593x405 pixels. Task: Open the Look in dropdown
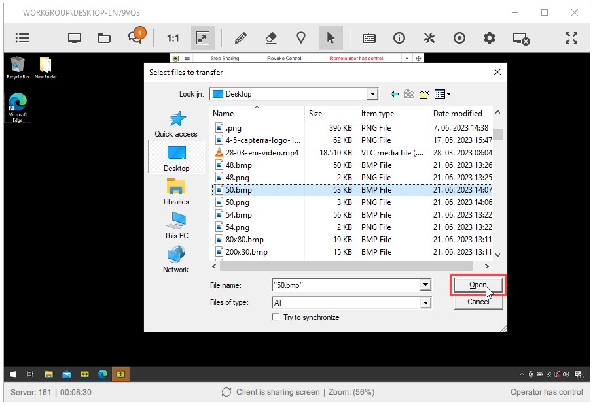(x=373, y=93)
